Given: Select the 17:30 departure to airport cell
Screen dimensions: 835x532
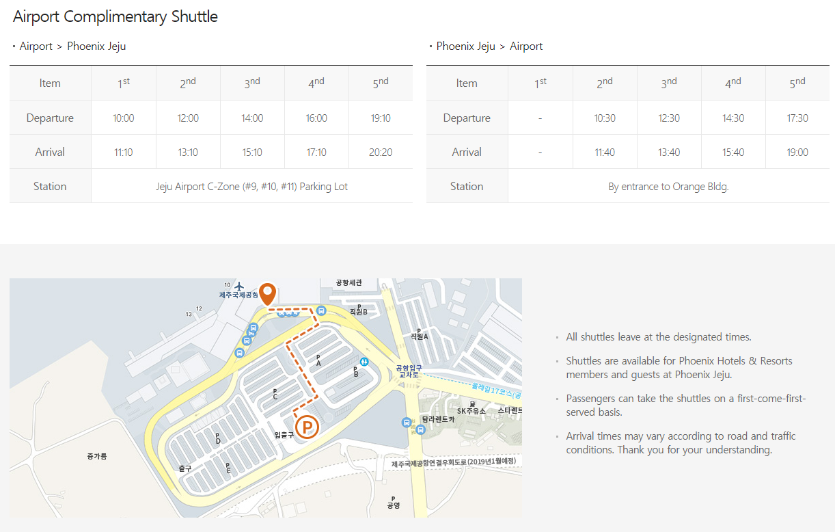Looking at the screenshot, I should point(797,118).
